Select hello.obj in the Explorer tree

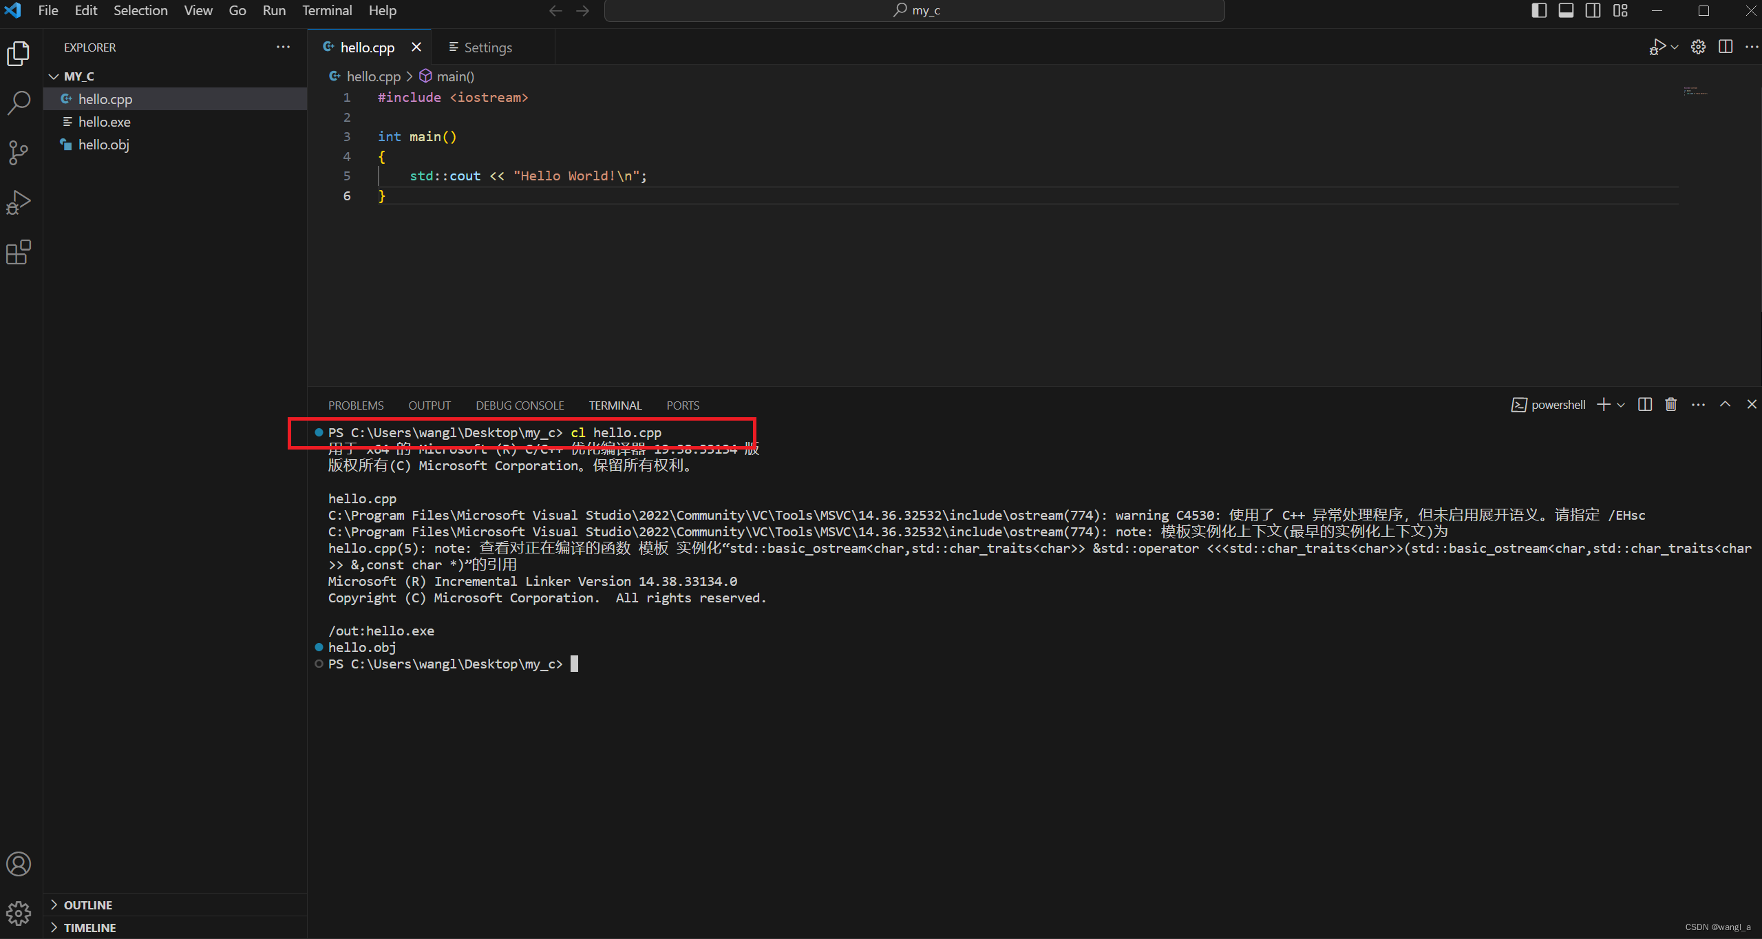[175, 144]
